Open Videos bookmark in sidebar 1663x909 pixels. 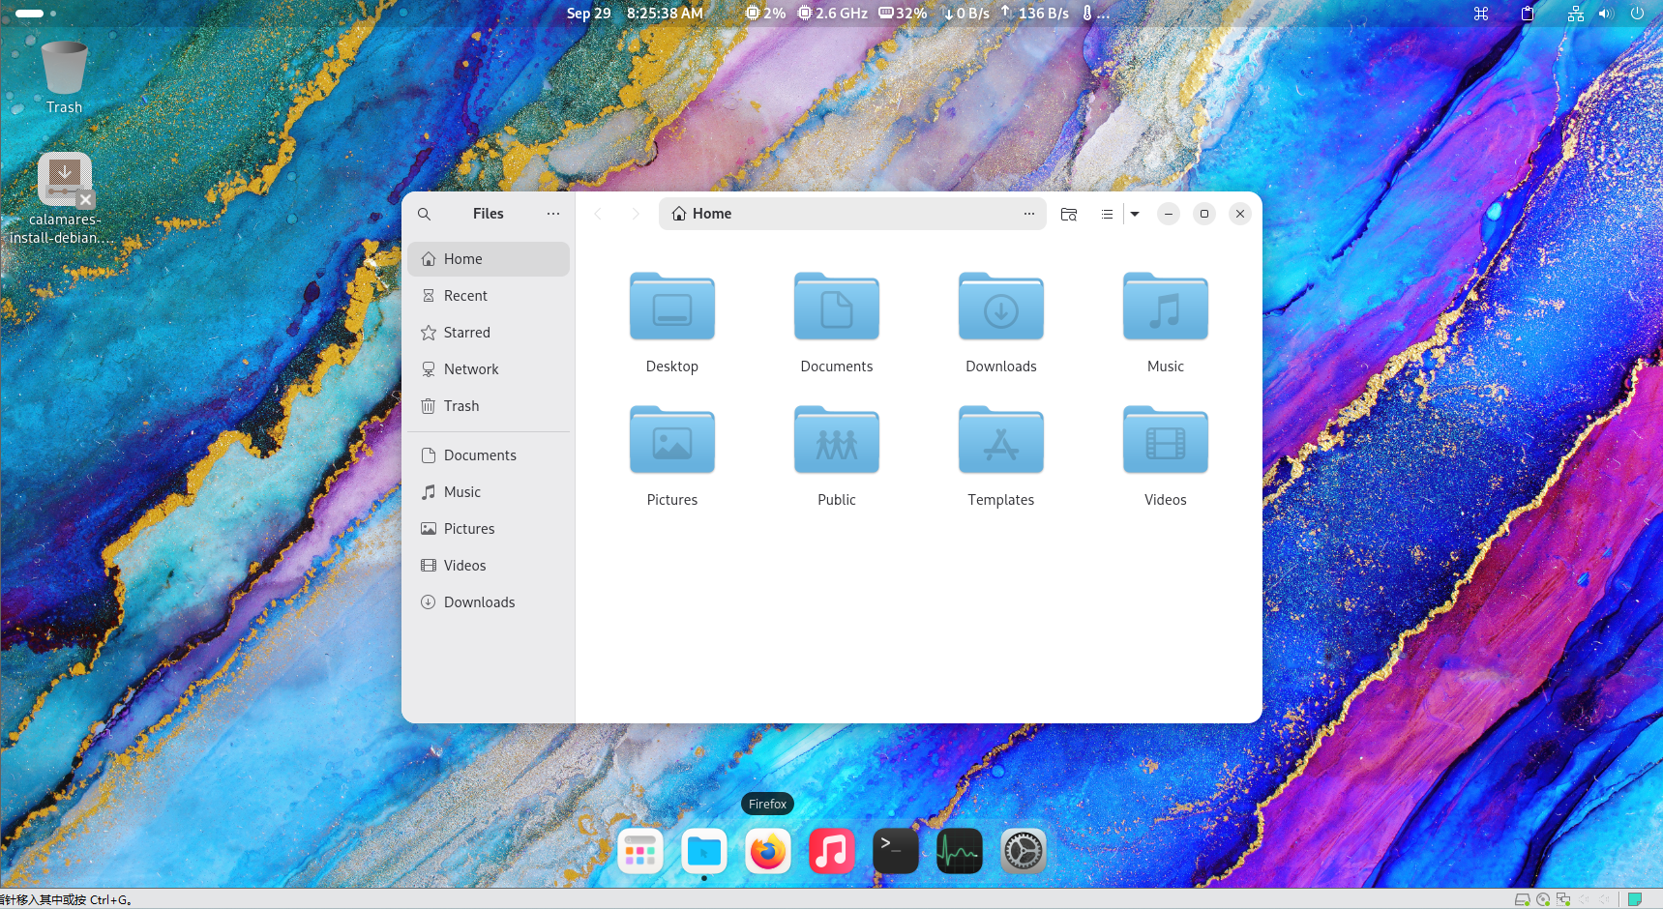[489, 566]
